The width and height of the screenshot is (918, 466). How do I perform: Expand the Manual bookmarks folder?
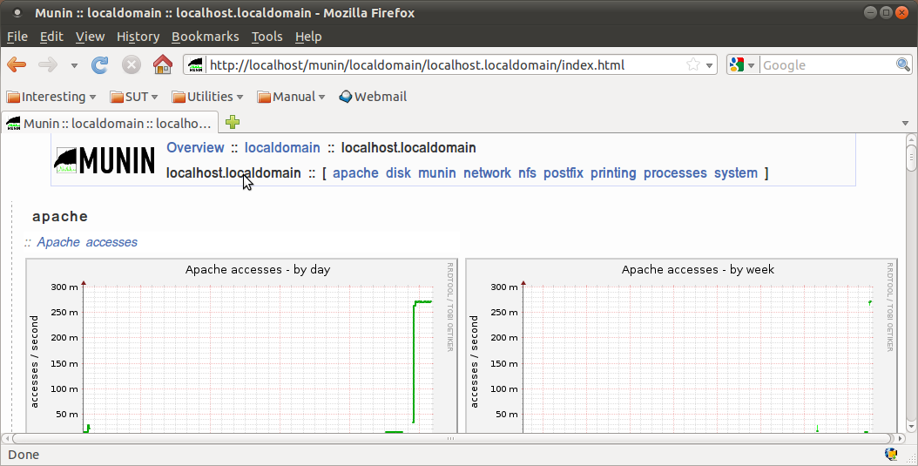tap(291, 97)
